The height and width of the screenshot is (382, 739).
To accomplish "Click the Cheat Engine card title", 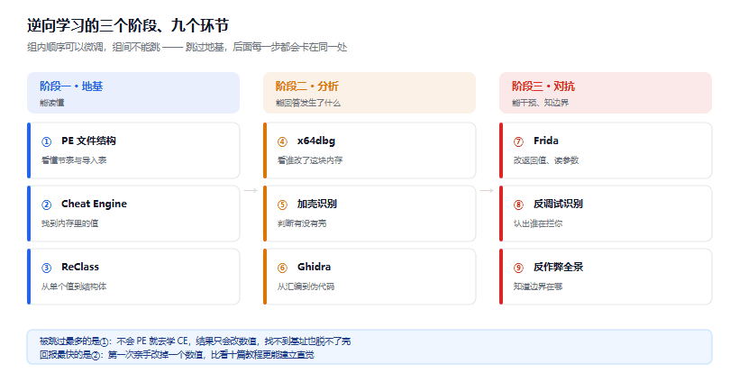I will click(x=94, y=204).
